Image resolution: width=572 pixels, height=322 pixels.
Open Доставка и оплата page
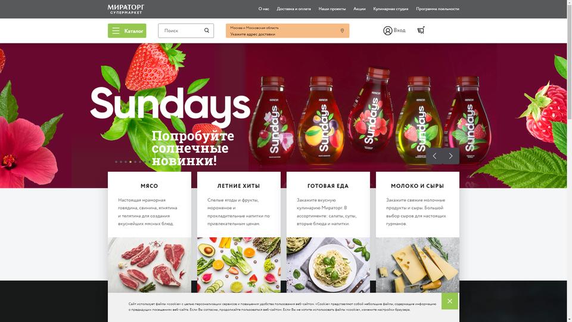point(294,9)
